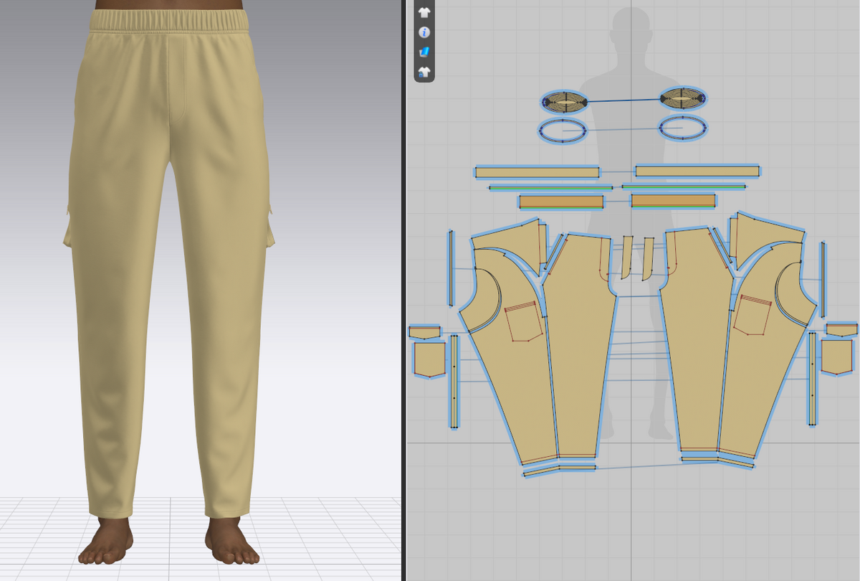Select the left shirred elastic oval pattern

pyautogui.click(x=565, y=102)
